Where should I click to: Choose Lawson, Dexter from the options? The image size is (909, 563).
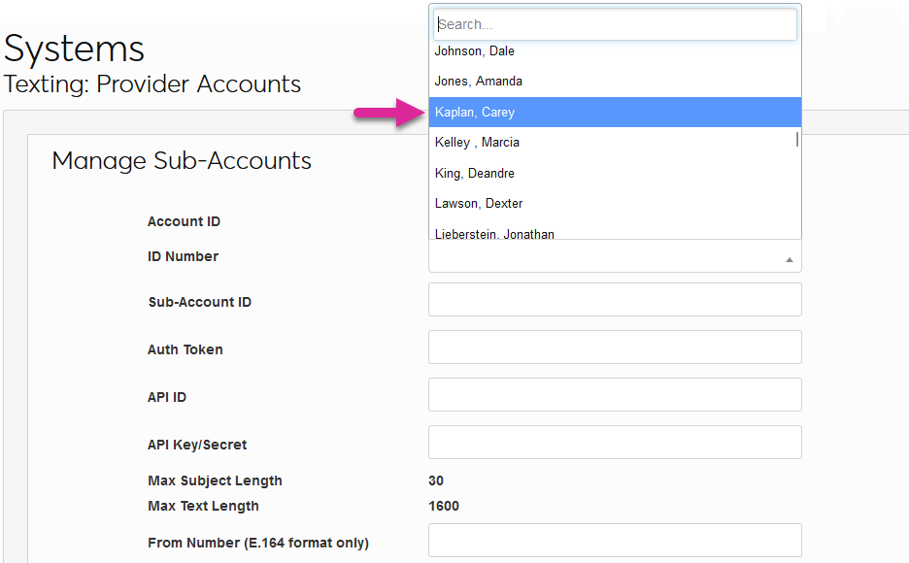479,204
